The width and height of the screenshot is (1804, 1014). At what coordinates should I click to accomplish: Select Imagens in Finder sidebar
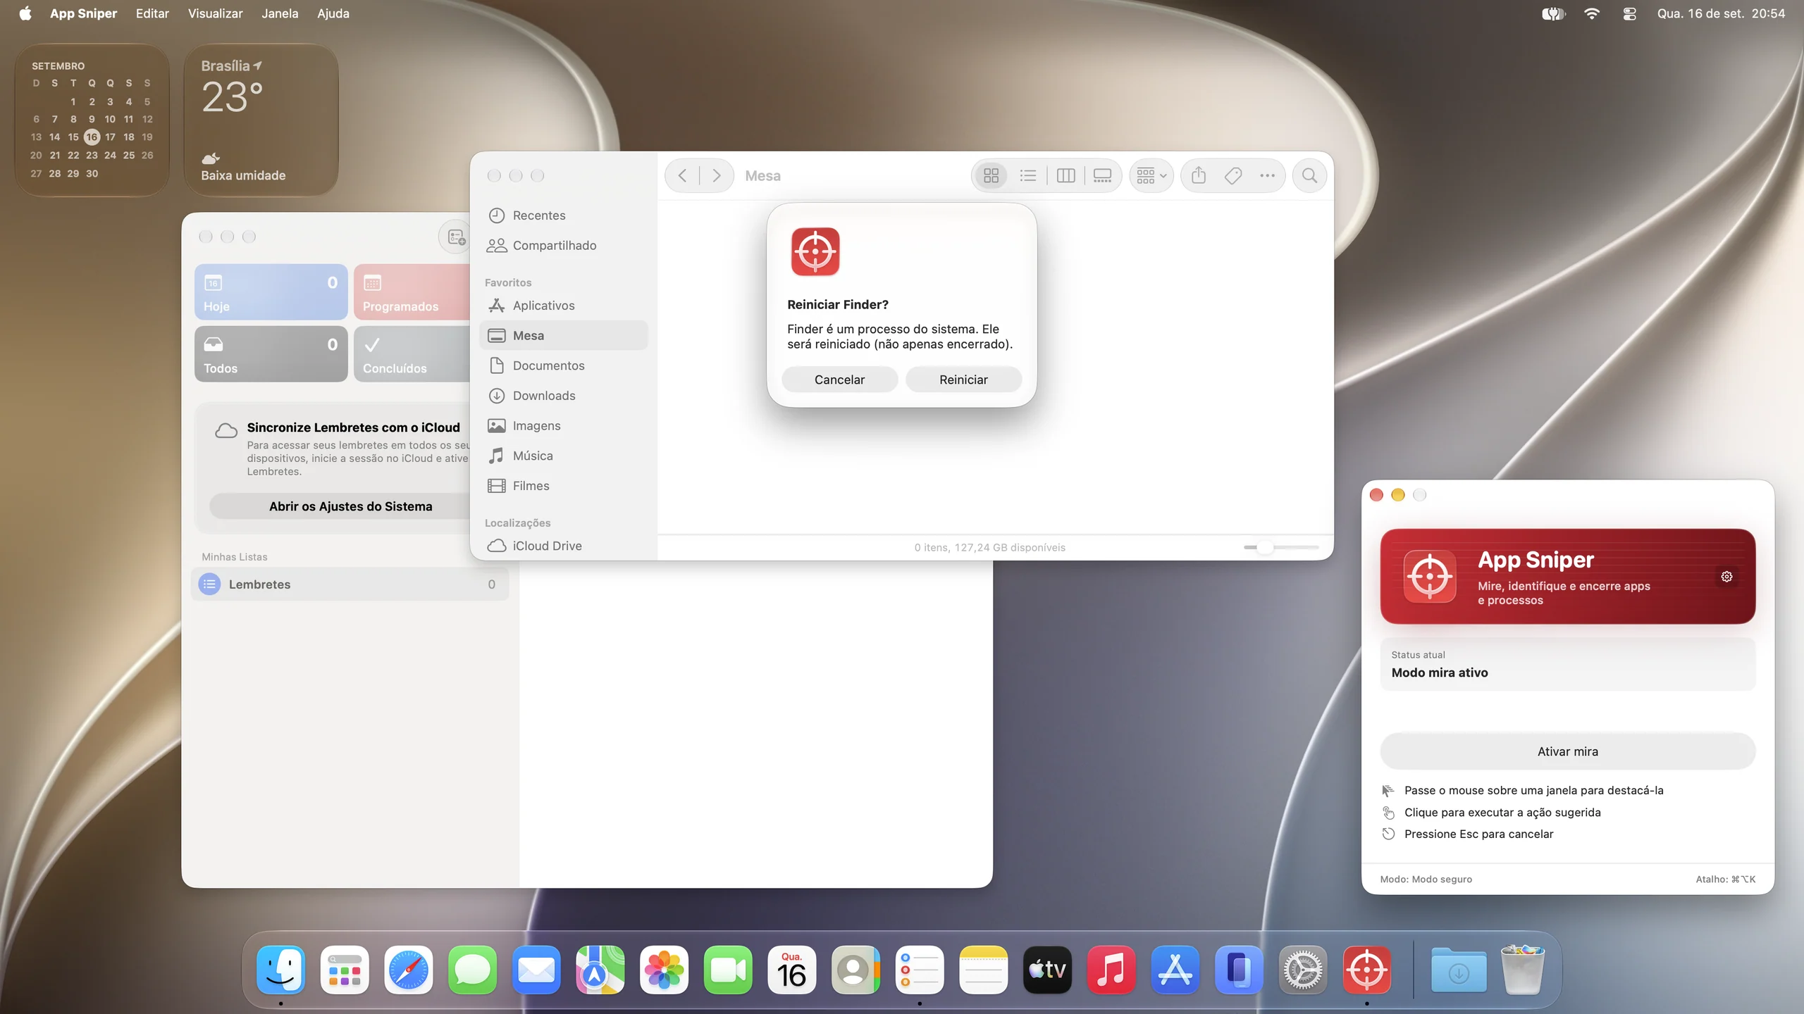click(x=564, y=426)
